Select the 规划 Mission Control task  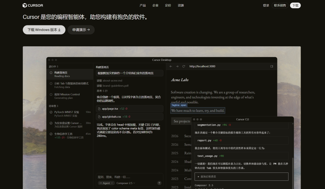tap(70, 96)
